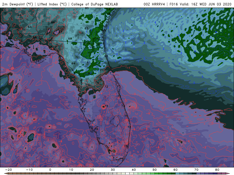234x175 pixels.
Task: Click the -10 label on the color scale
Action: tap(29, 170)
